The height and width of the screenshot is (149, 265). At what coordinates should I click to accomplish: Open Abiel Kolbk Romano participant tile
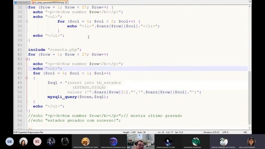(251, 142)
